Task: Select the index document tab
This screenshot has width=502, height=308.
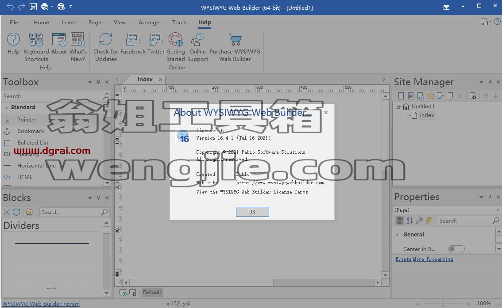Action: 145,79
